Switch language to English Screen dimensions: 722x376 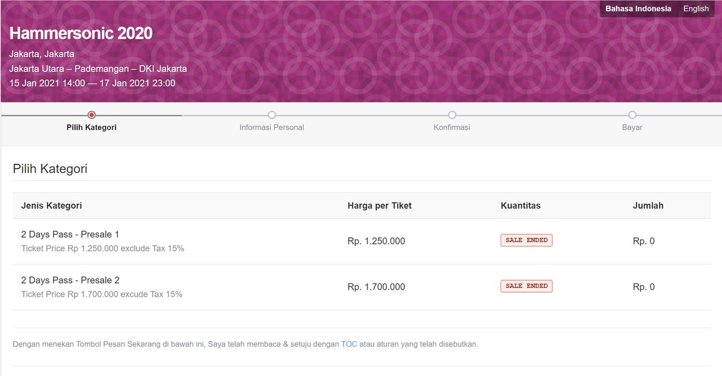(696, 9)
